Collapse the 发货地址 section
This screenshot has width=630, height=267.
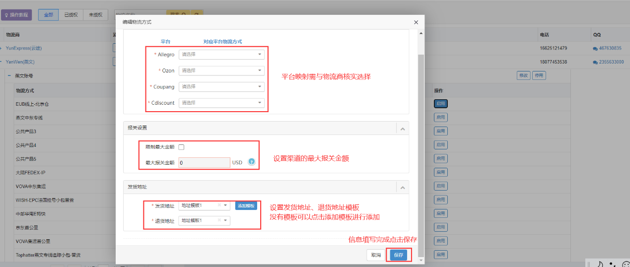click(x=403, y=187)
